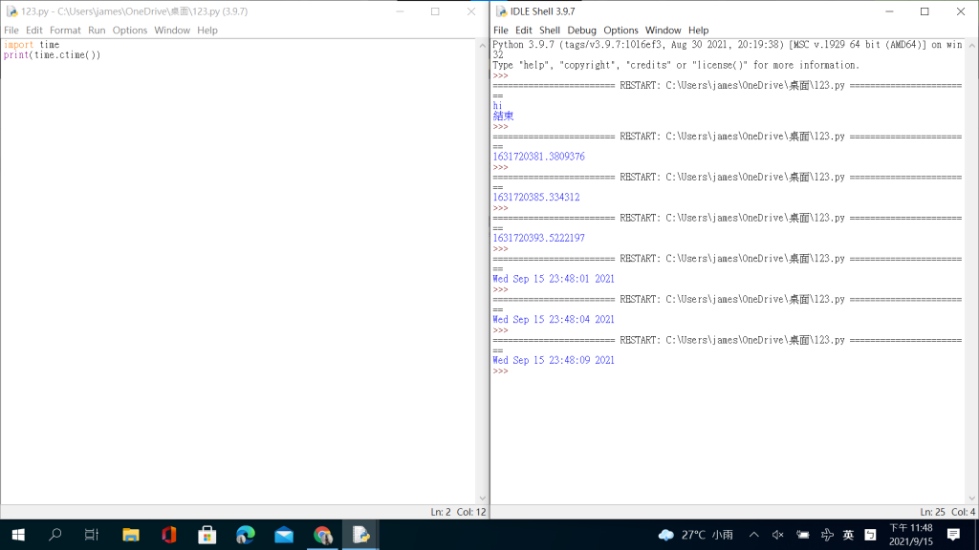The image size is (979, 550).
Task: Click IME mode icon in tray
Action: [870, 535]
